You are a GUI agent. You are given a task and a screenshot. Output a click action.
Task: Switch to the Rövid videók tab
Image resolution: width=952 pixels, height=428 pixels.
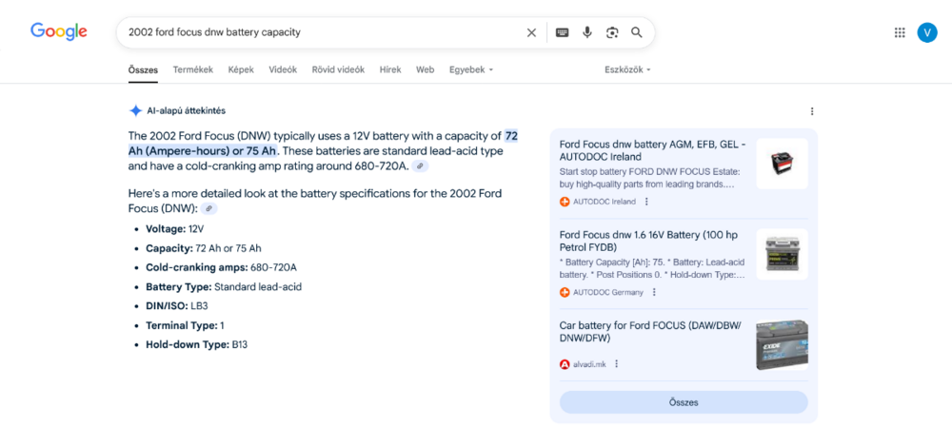click(x=338, y=69)
